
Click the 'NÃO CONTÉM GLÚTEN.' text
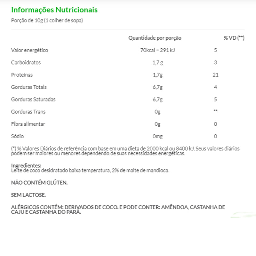(39, 182)
